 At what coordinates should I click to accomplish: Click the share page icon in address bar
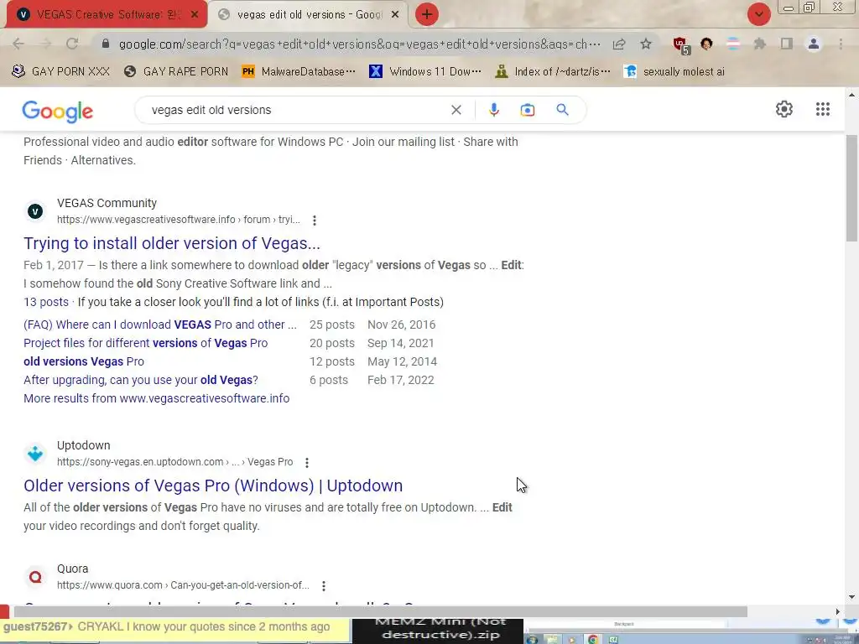(619, 44)
